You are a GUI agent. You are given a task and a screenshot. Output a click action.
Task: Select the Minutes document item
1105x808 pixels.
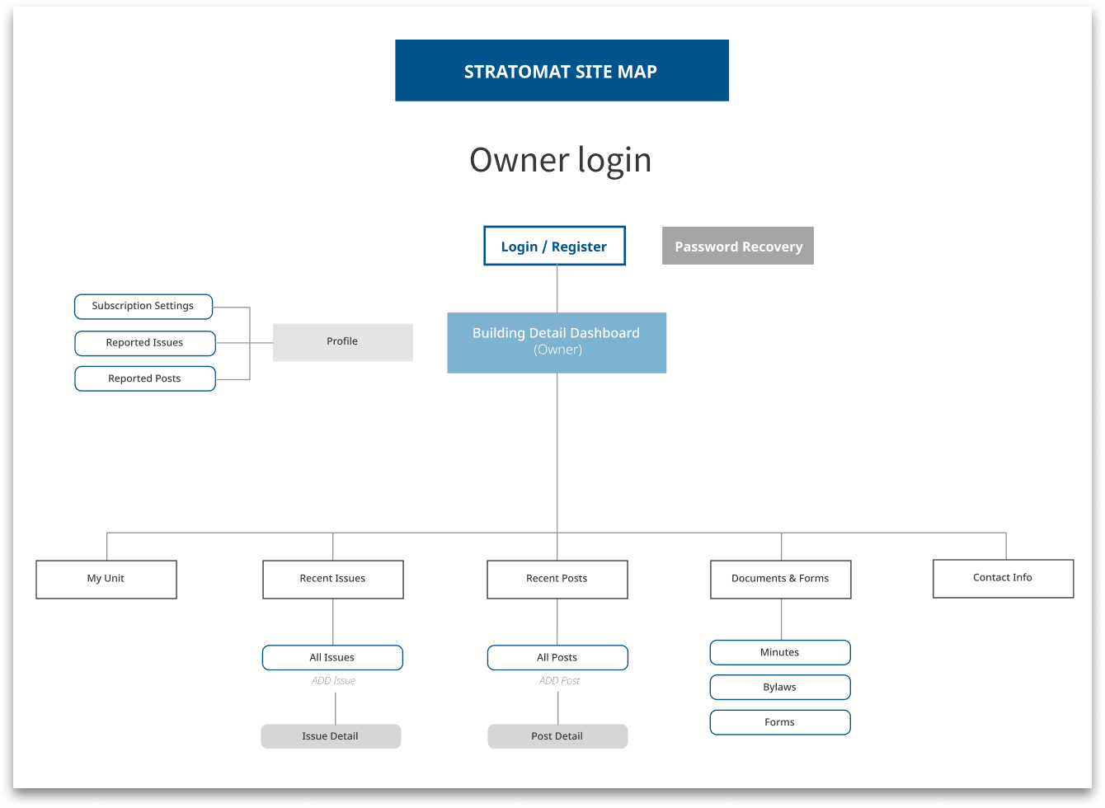[779, 652]
